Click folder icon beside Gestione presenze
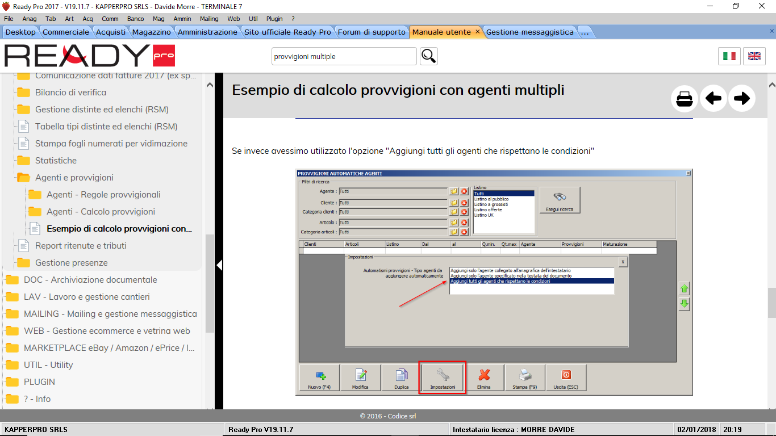776x436 pixels. (23, 263)
